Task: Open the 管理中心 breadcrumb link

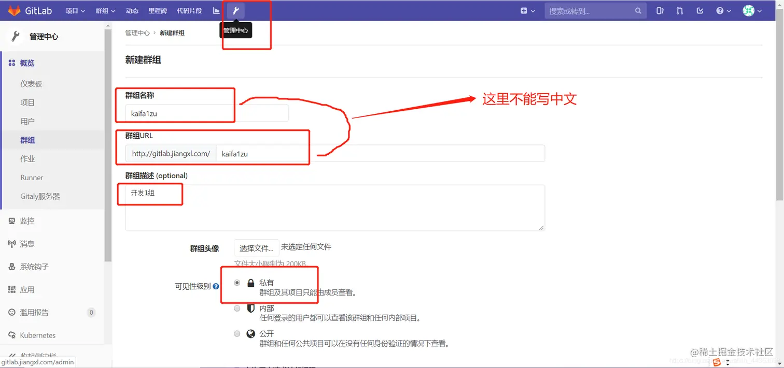Action: point(137,33)
